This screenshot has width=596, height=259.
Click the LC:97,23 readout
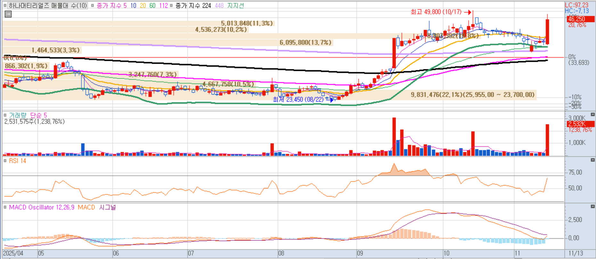pos(576,5)
